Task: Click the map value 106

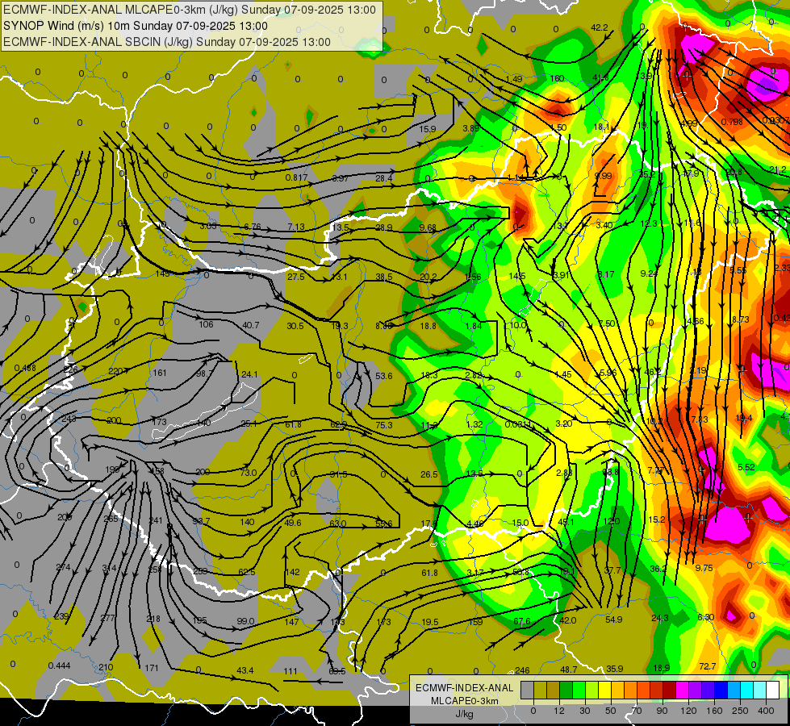Action: [x=206, y=324]
